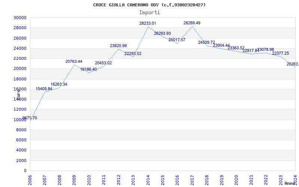The height and width of the screenshot is (187, 299).
Task: Select the 26293.93 data label
Action: [163, 33]
